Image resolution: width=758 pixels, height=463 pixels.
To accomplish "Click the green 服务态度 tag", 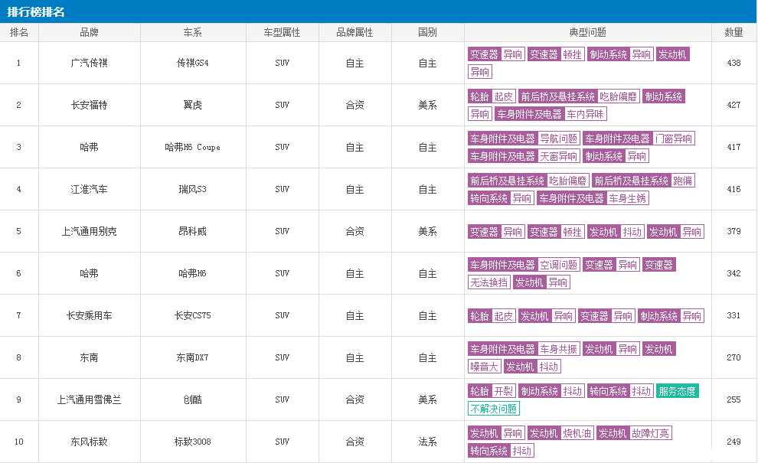I will click(677, 391).
